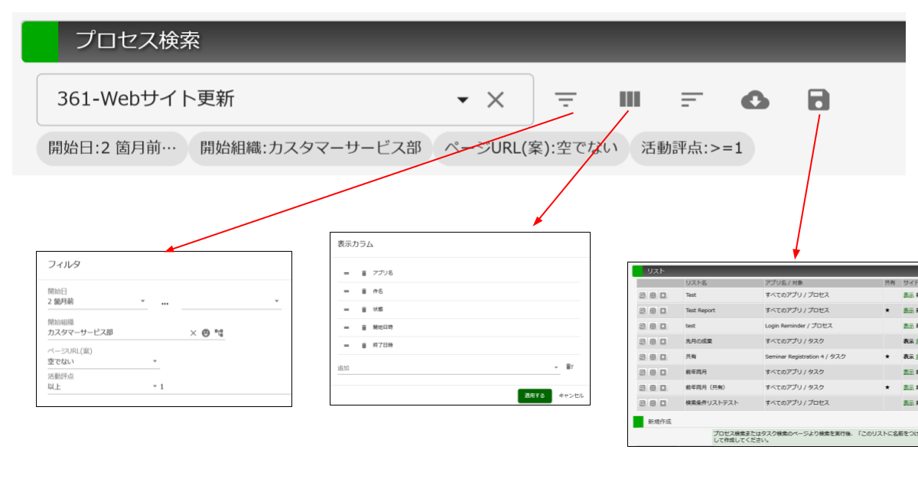Download results with the cloud icon

point(755,100)
